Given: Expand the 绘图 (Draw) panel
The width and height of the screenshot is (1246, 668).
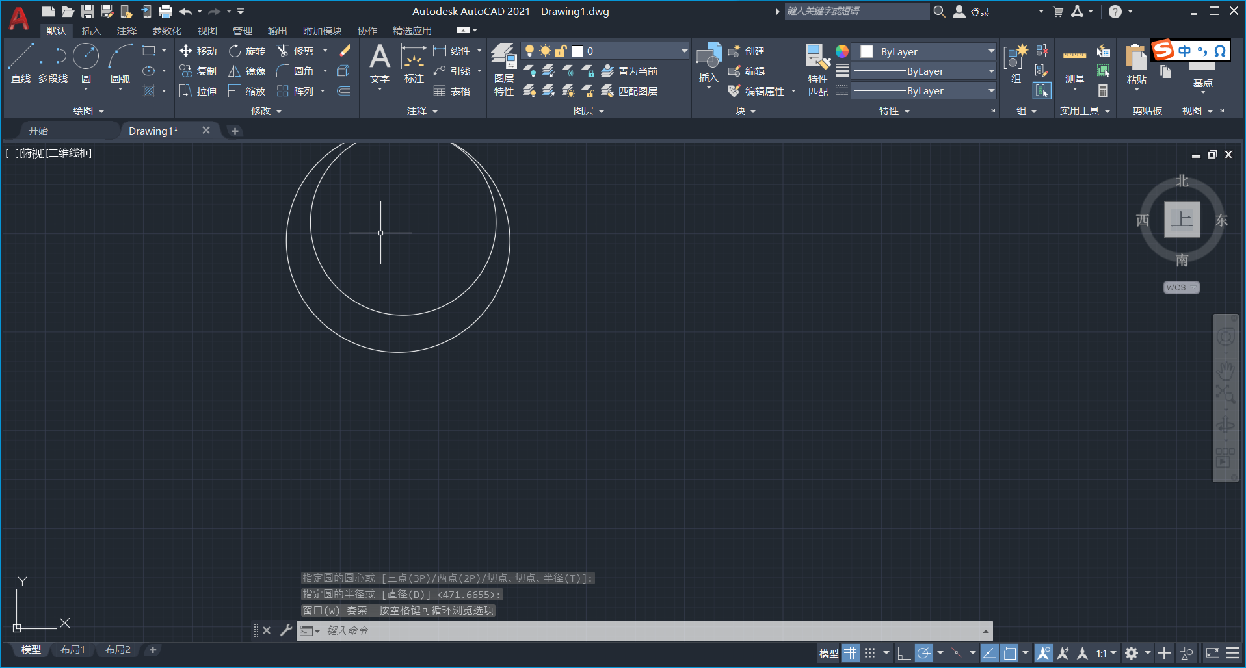Looking at the screenshot, I should 88,111.
